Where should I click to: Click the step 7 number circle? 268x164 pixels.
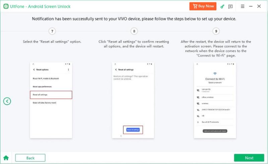click(x=52, y=31)
